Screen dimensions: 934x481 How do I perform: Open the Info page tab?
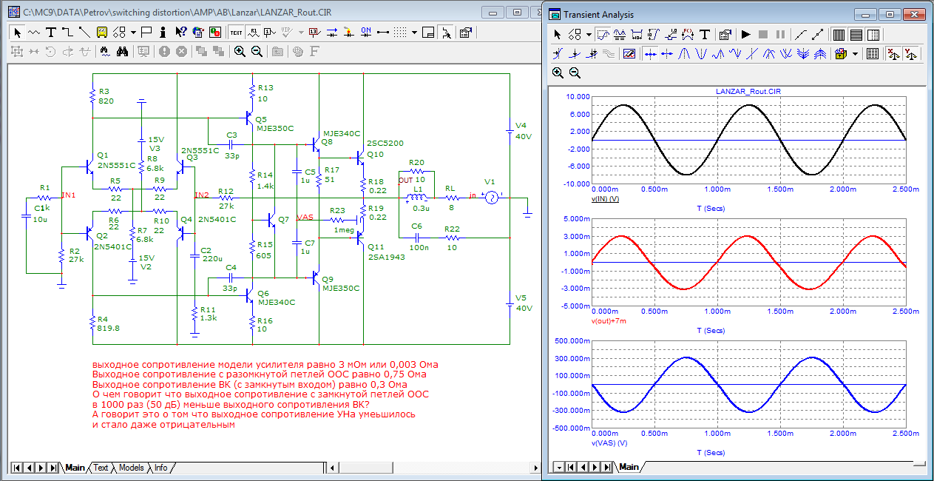tap(160, 468)
